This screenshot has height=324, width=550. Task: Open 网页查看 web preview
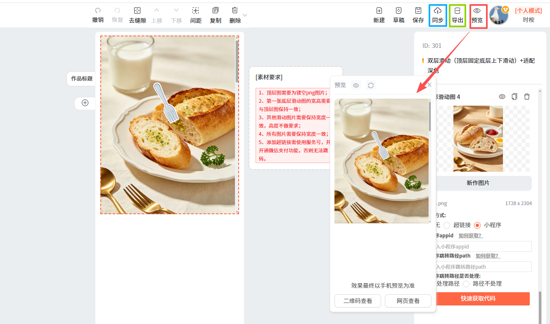coord(408,301)
